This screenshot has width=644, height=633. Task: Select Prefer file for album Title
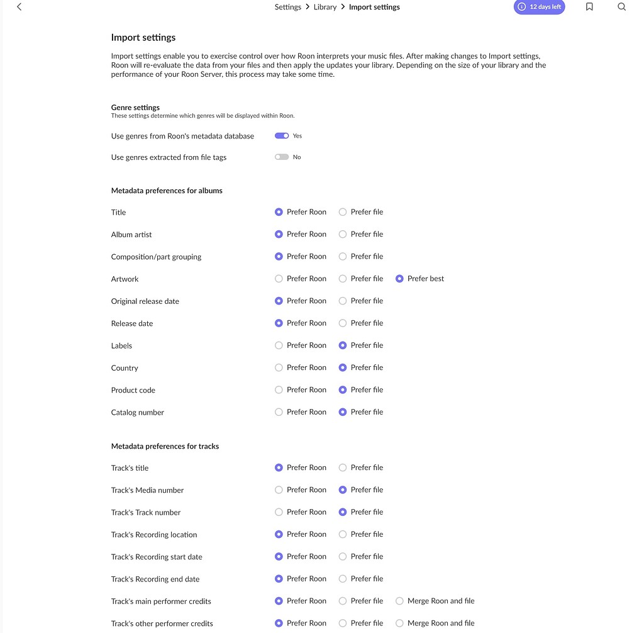(x=343, y=212)
